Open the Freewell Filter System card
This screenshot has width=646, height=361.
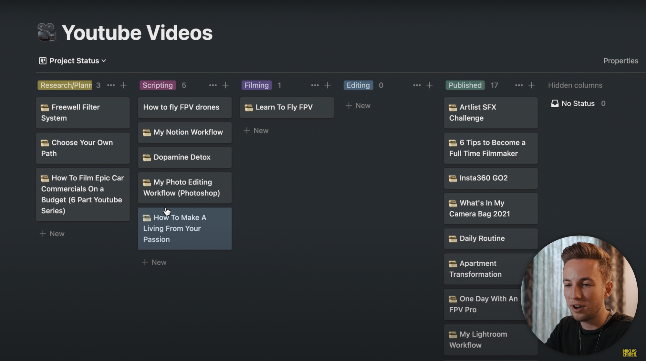[83, 113]
